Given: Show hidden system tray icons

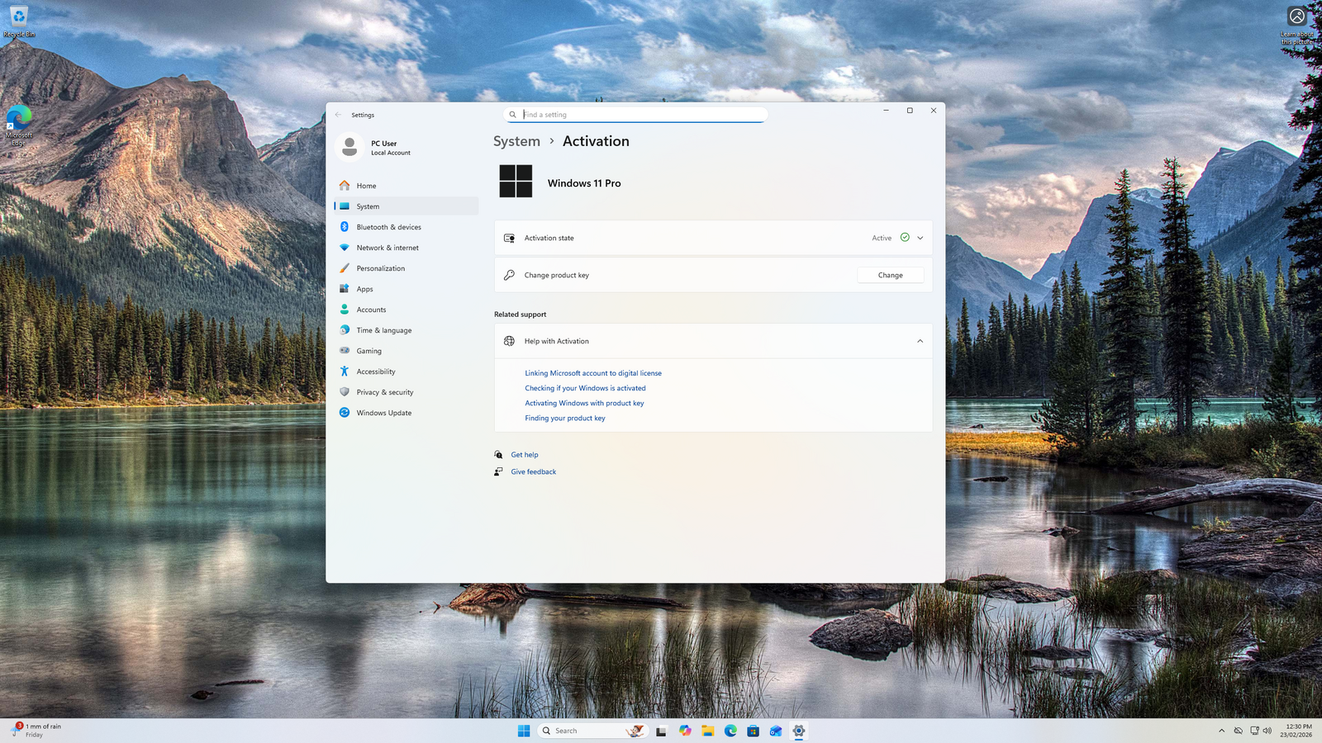Looking at the screenshot, I should pos(1221,731).
